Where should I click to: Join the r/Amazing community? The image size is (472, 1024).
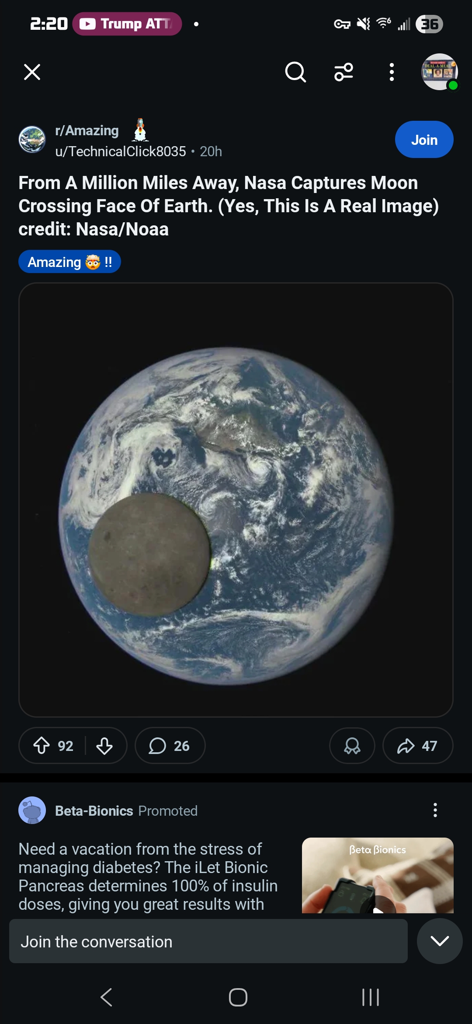pyautogui.click(x=424, y=140)
